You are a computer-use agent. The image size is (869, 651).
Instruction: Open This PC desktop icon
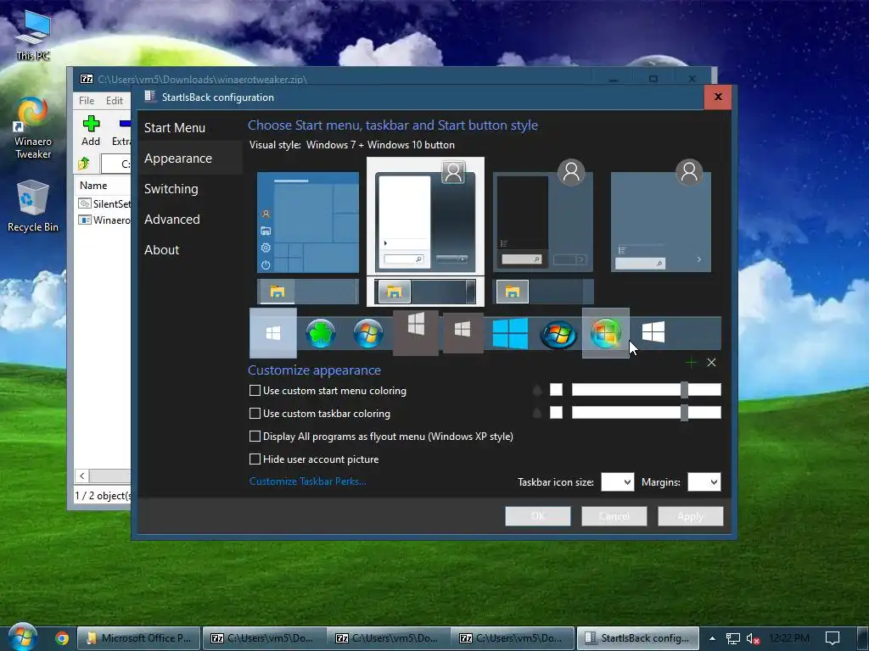pyautogui.click(x=33, y=34)
